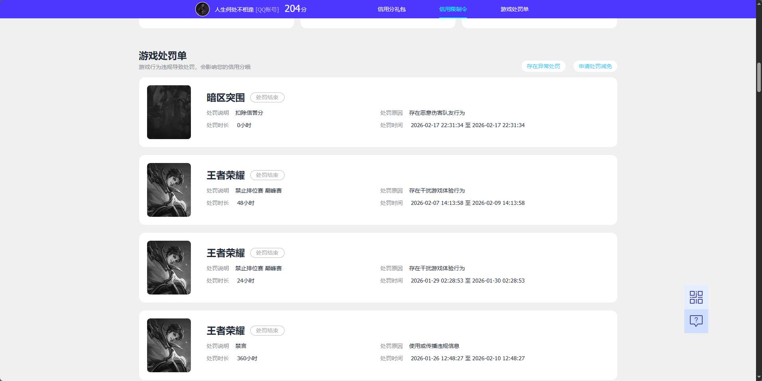Click the question-mark feedback bubble icon
This screenshot has height=381, width=762.
click(x=696, y=321)
